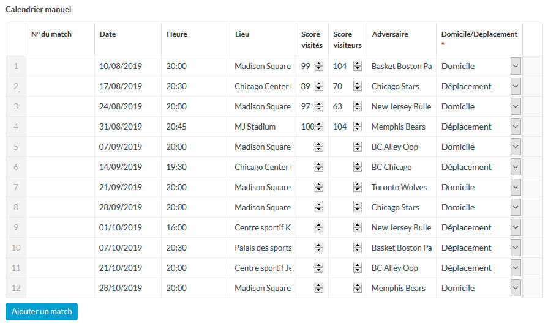
Task: Select row number 9 header
Action: tap(16, 227)
